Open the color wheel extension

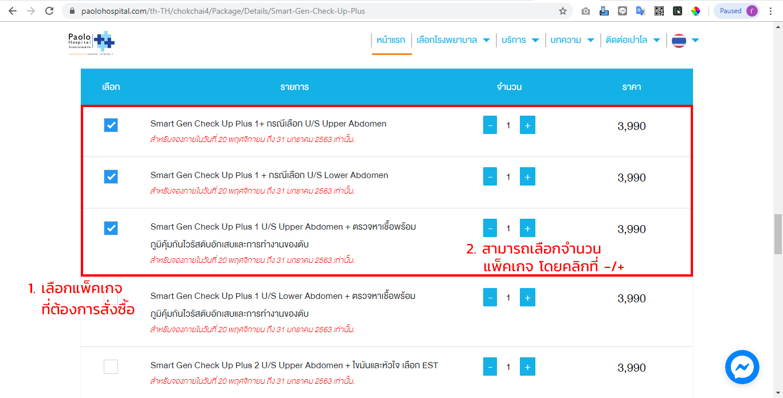695,11
